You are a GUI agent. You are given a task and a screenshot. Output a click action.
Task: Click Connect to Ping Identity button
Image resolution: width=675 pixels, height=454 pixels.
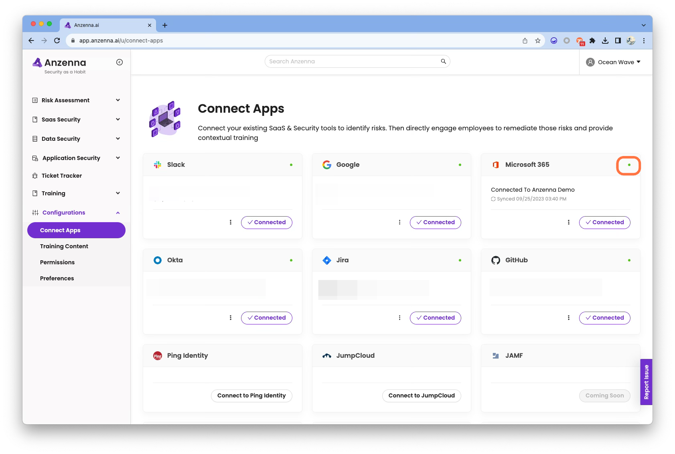click(x=251, y=395)
